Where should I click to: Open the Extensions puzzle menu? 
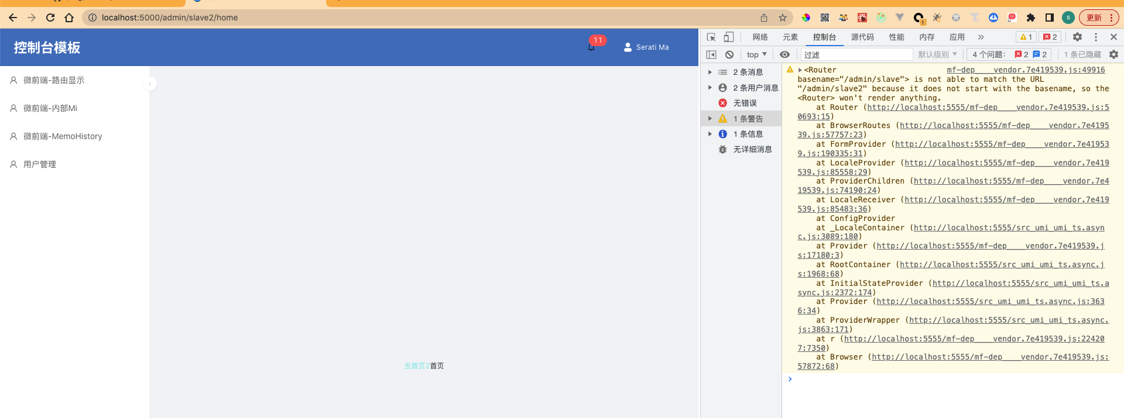pyautogui.click(x=1031, y=18)
